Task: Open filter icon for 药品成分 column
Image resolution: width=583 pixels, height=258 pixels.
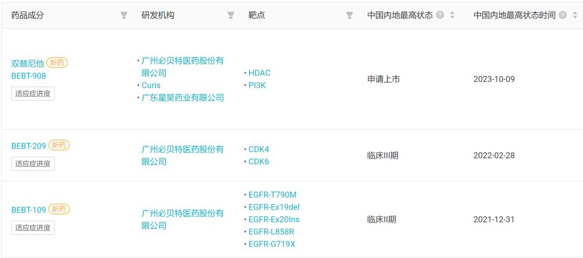Action: click(x=124, y=15)
